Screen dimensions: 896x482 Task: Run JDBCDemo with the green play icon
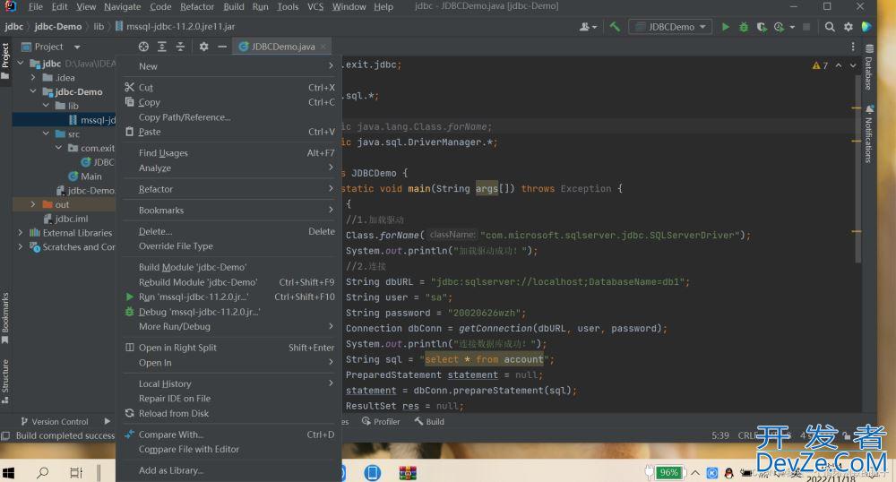click(x=725, y=26)
